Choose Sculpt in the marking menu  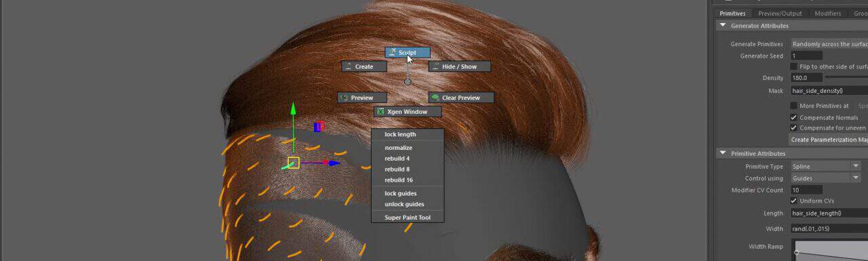click(408, 52)
